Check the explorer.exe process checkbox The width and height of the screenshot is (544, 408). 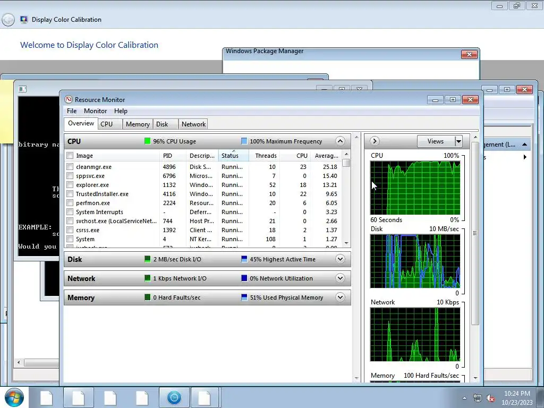[70, 184]
